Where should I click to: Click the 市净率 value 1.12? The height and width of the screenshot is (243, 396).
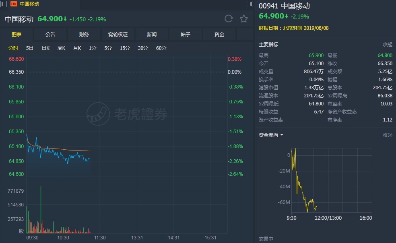click(388, 120)
